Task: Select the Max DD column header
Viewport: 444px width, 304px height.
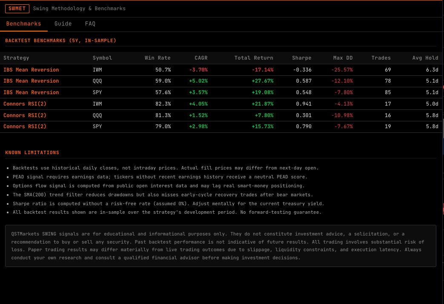Action: [343, 58]
